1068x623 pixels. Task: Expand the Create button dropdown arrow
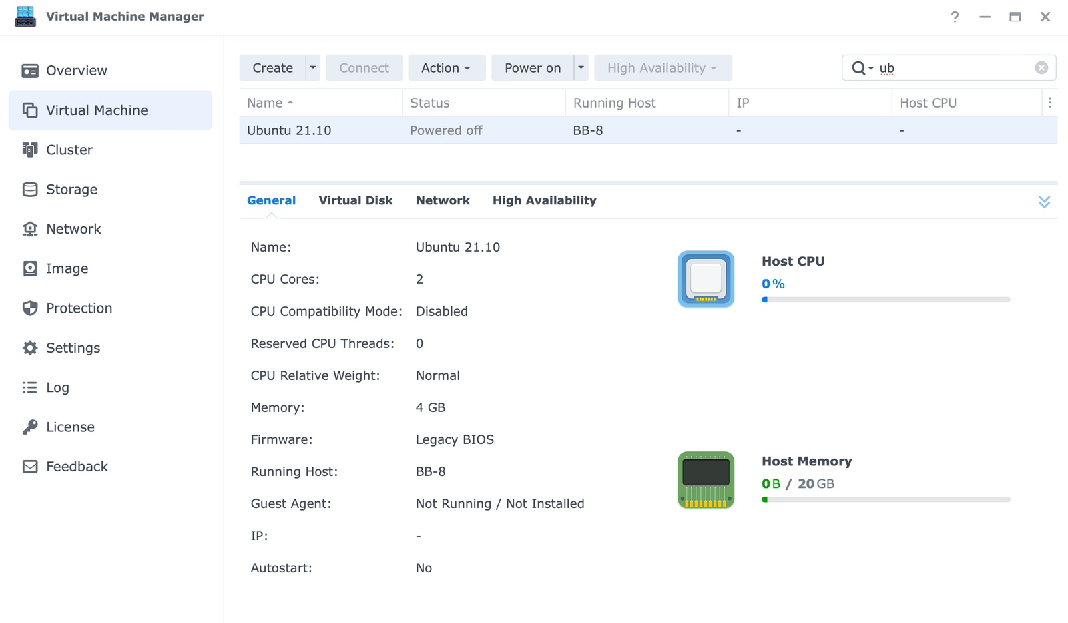coord(312,67)
